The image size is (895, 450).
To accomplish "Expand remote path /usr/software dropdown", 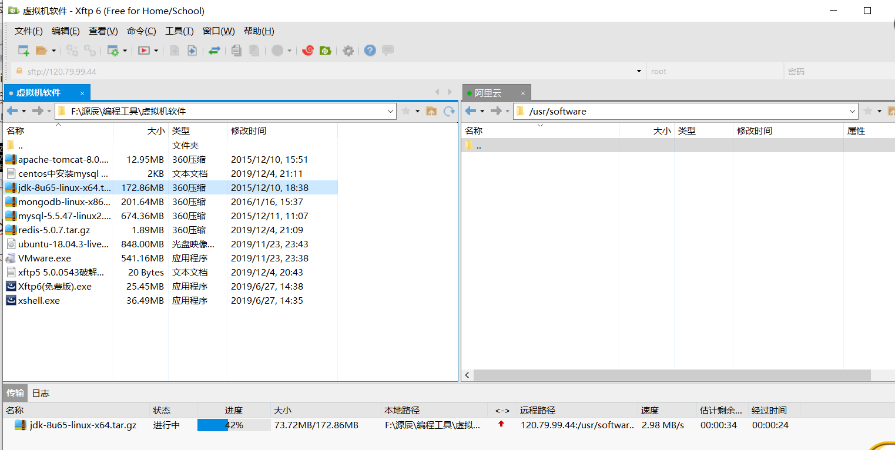I will 853,111.
